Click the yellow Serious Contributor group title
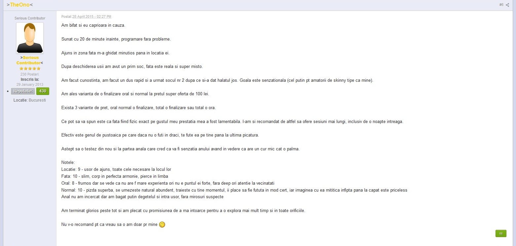 [x=30, y=60]
